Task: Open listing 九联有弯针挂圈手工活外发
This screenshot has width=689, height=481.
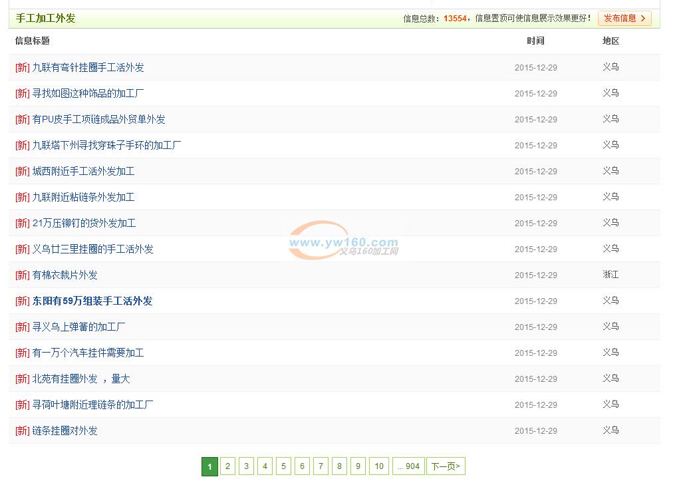Action: pos(88,67)
